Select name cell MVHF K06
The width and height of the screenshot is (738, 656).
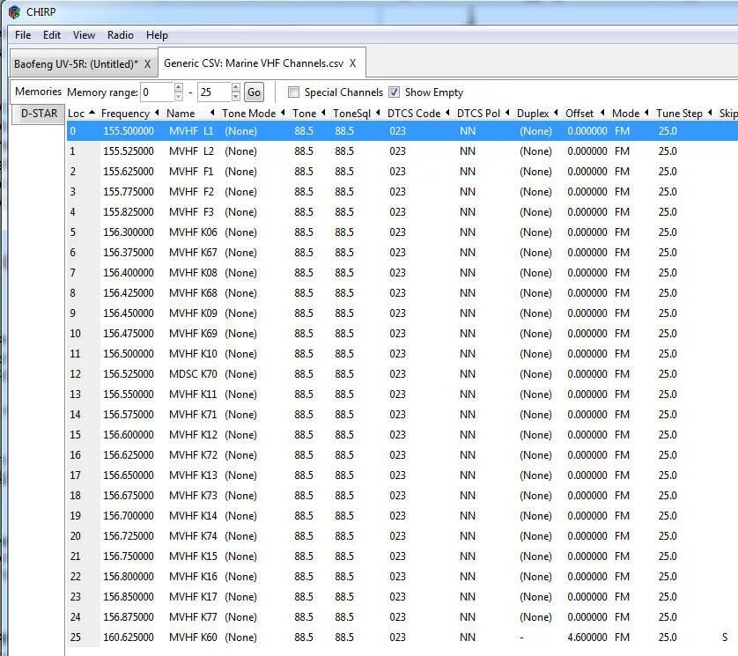click(x=193, y=232)
